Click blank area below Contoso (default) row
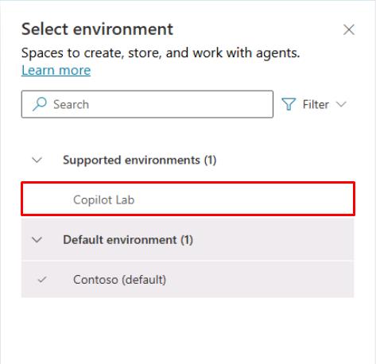This screenshot has width=376, height=364. pos(188,330)
